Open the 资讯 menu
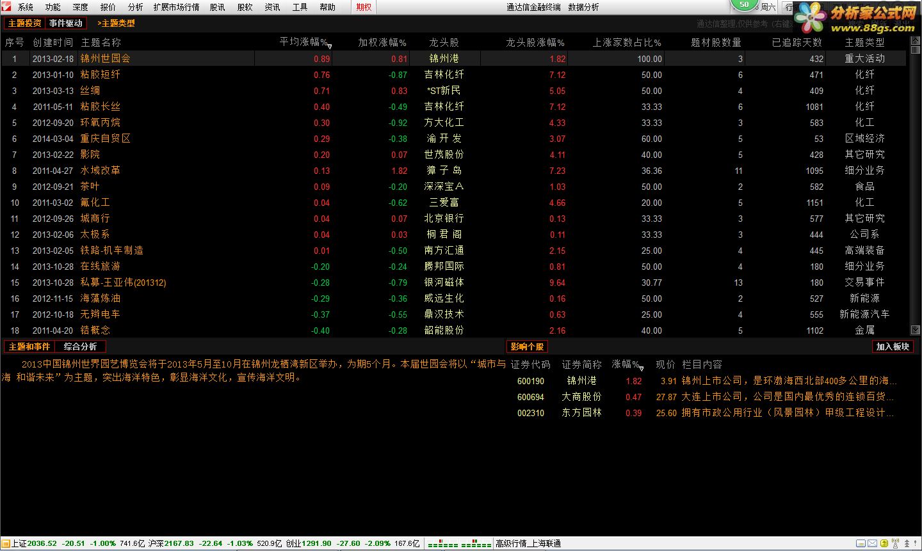The height and width of the screenshot is (551, 922). (272, 7)
